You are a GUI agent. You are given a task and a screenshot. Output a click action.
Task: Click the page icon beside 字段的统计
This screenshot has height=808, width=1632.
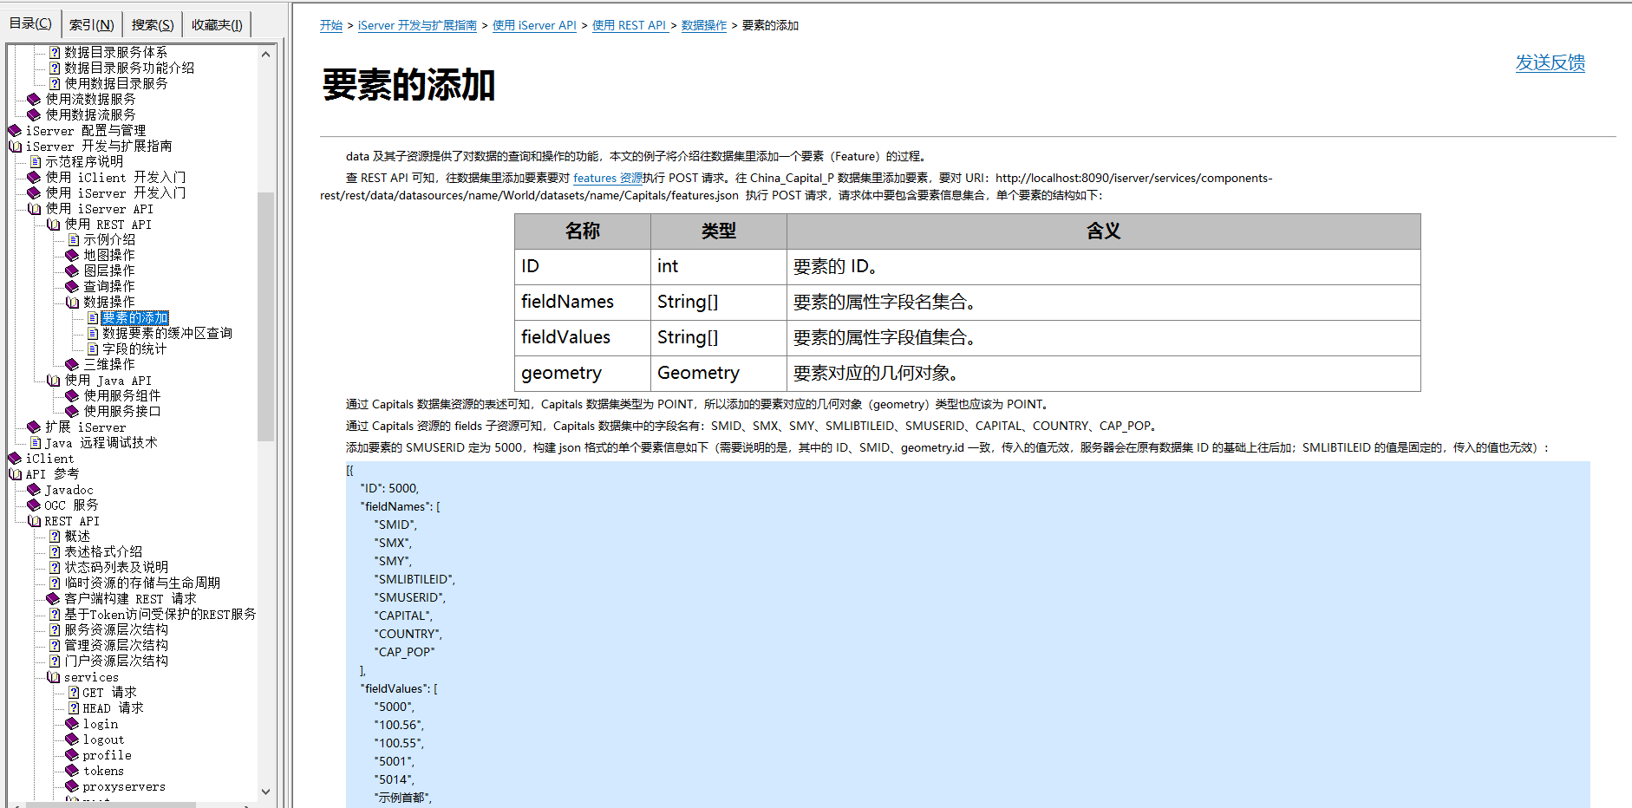pyautogui.click(x=93, y=349)
